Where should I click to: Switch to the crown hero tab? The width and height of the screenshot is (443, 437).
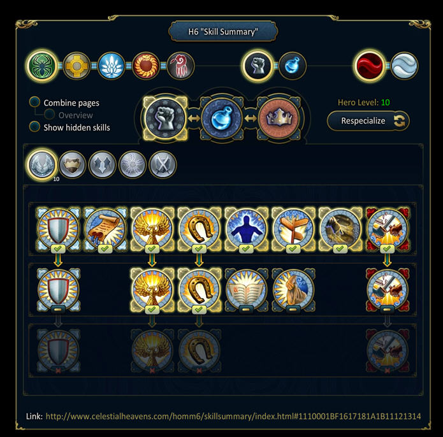(279, 118)
